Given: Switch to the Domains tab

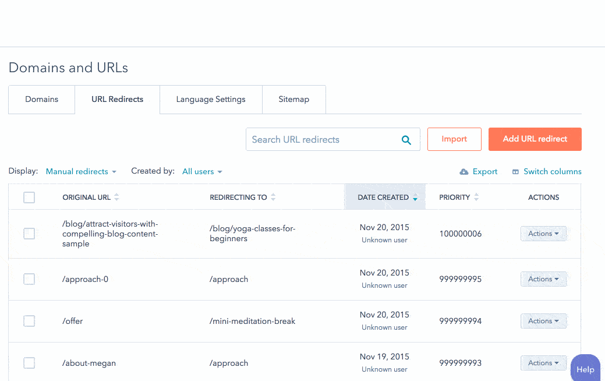Looking at the screenshot, I should [x=41, y=99].
